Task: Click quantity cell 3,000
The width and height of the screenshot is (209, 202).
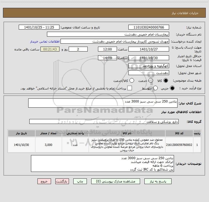Action: 48,145
